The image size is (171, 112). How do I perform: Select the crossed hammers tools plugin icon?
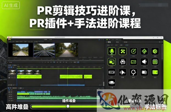123,51
